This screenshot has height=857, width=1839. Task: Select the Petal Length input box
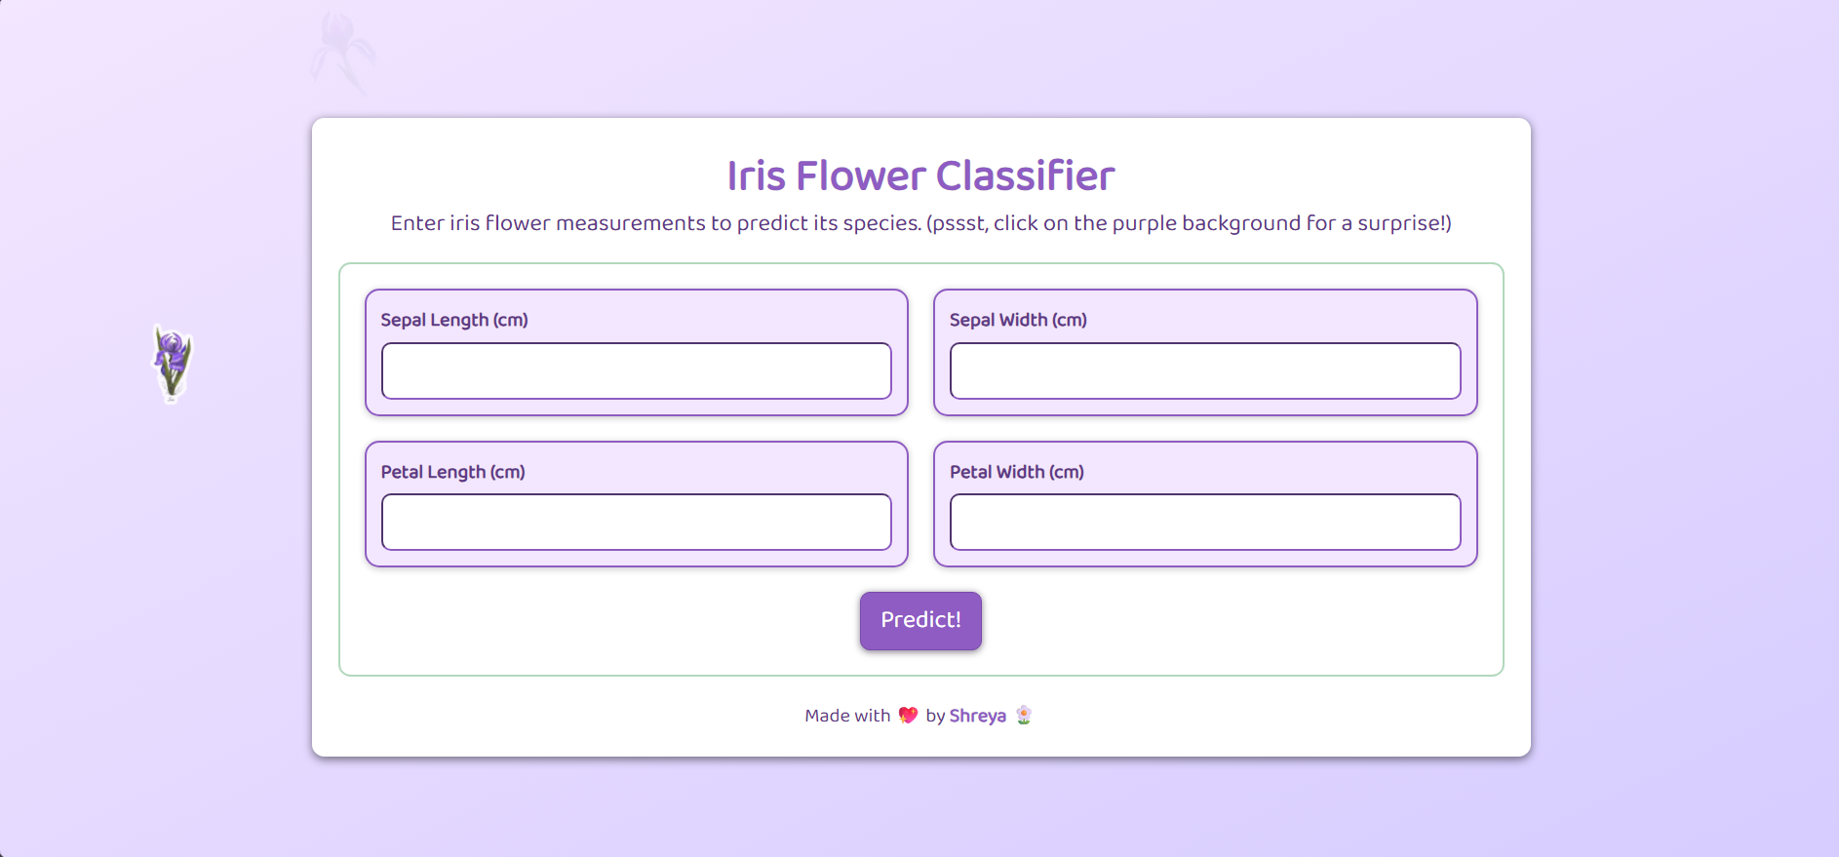click(637, 522)
